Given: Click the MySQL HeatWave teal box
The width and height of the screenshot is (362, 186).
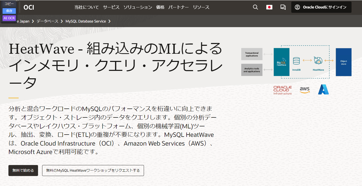Looking at the screenshot, I should pos(282,62).
